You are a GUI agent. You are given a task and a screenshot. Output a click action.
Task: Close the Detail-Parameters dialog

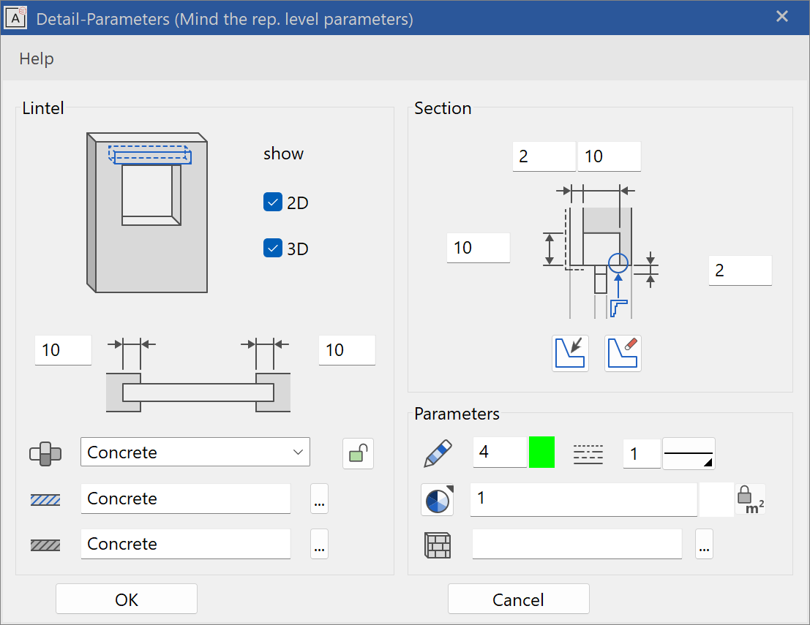click(782, 17)
